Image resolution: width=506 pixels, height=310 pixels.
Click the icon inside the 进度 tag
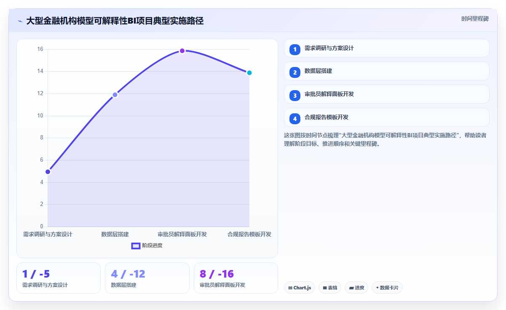point(351,288)
